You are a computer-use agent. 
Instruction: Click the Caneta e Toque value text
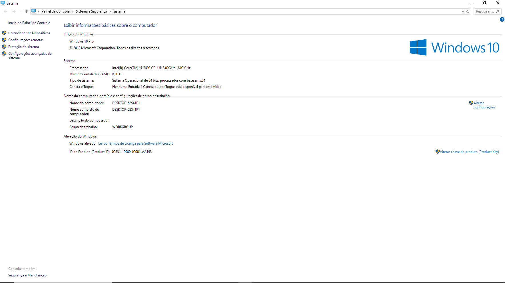coord(167,87)
